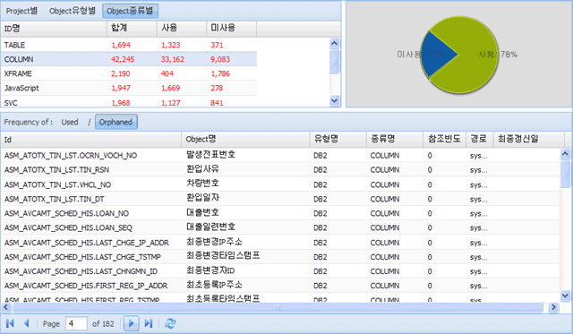Sort by Object명 column header
Screen dimensions: 573x334
245,139
